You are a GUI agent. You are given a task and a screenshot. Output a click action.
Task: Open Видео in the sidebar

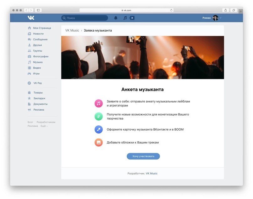(37, 68)
